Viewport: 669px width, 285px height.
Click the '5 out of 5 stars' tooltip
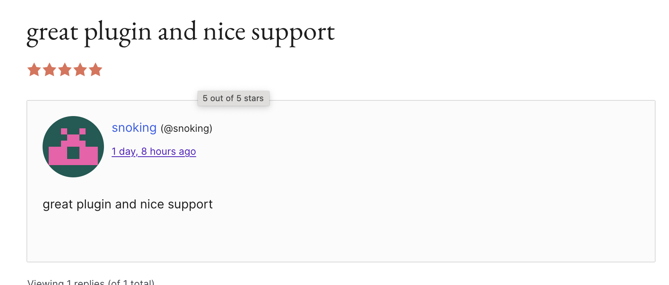tap(233, 98)
